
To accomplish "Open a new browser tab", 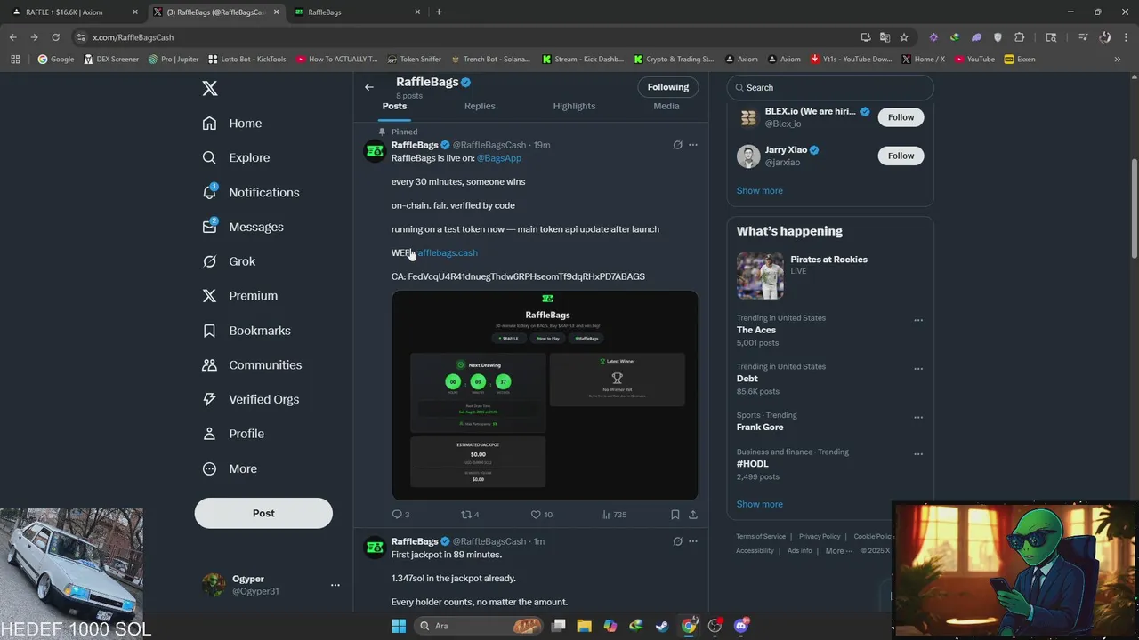I will click(439, 12).
